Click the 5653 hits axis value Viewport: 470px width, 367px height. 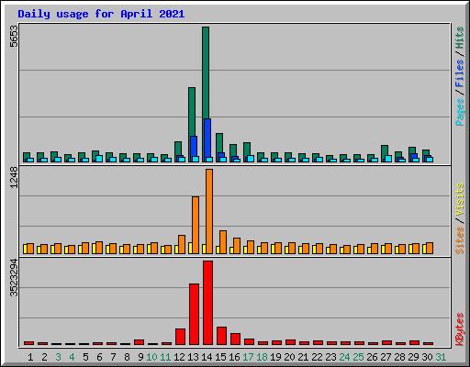pos(14,37)
